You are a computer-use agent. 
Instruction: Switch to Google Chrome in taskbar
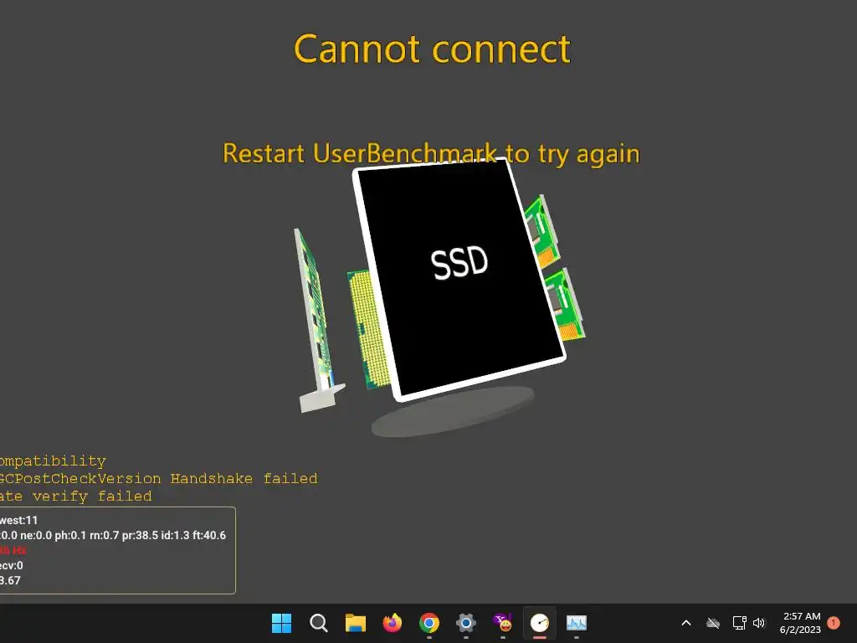(x=429, y=623)
